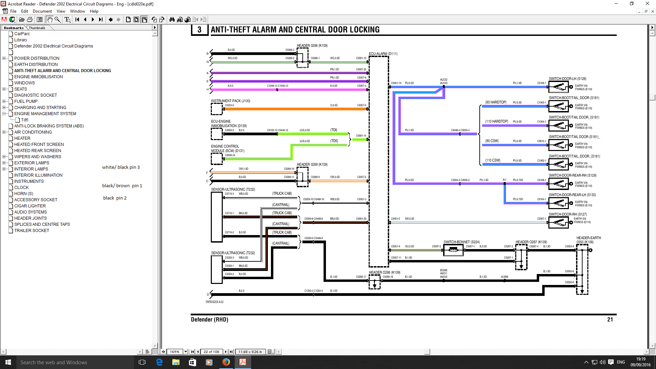
Task: Click the page number field
Action: [211, 352]
